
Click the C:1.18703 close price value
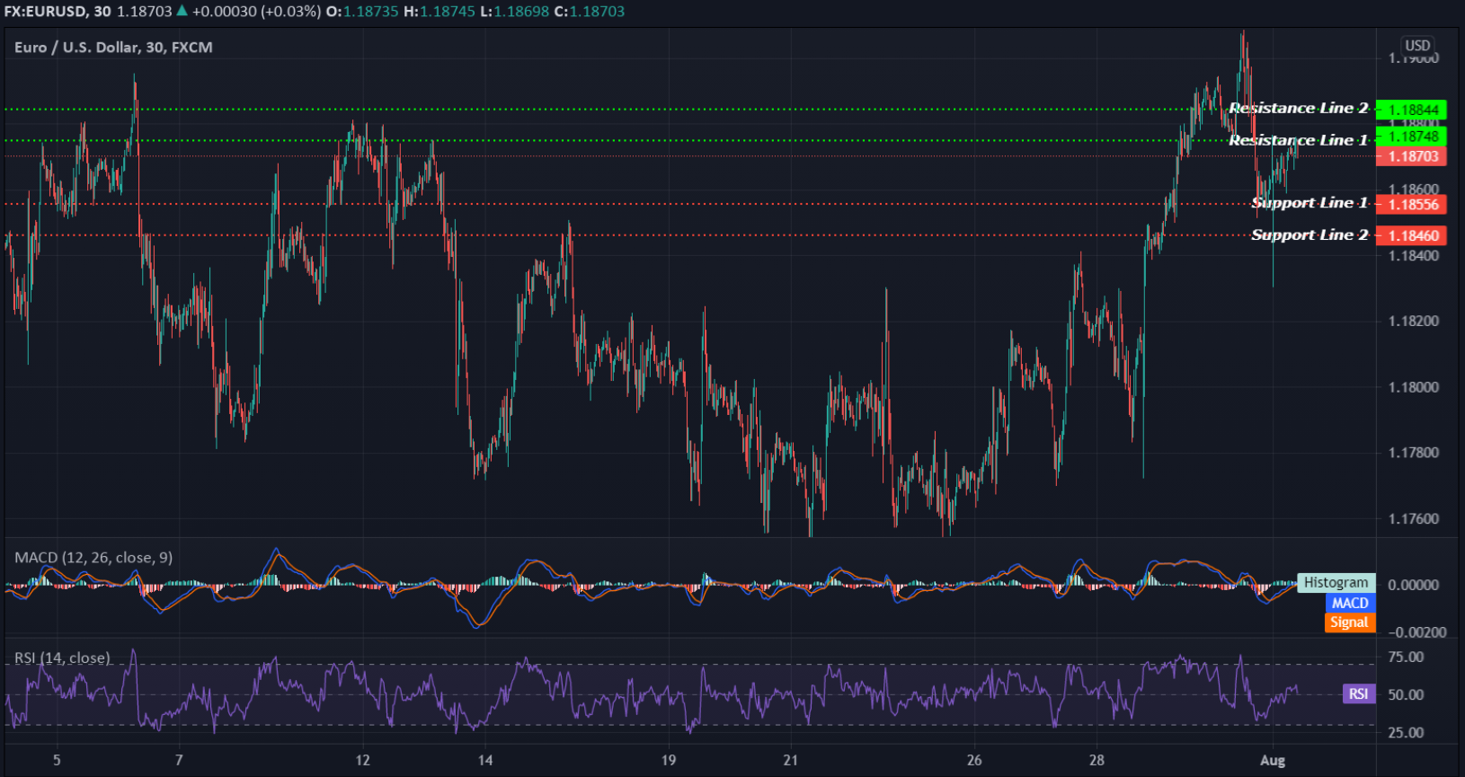(x=590, y=12)
